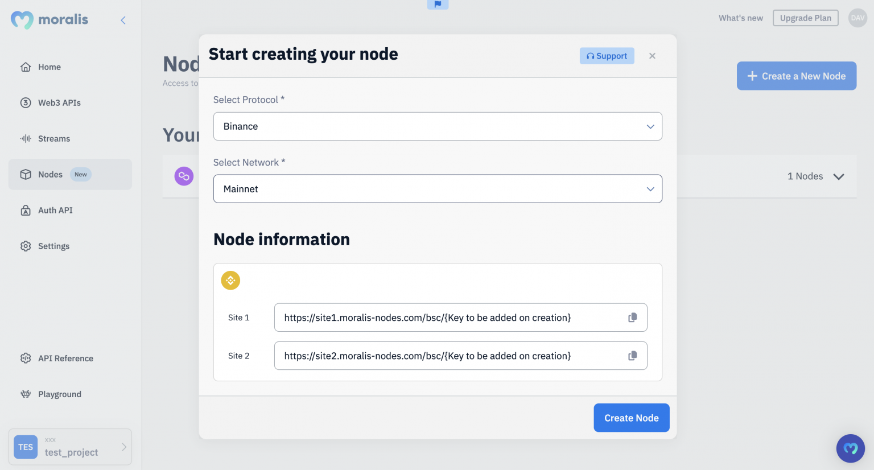Click the Create Node button
The width and height of the screenshot is (874, 470).
(632, 418)
